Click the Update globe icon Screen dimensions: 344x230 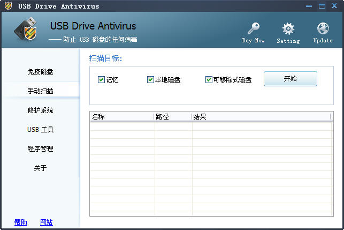[x=323, y=29]
